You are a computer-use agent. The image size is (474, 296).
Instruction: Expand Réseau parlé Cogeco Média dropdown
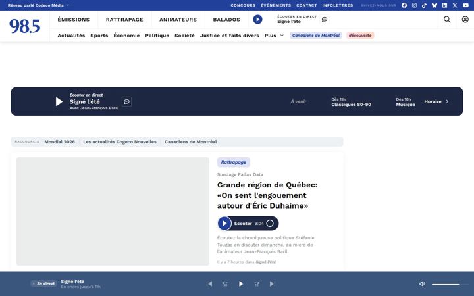click(x=38, y=5)
